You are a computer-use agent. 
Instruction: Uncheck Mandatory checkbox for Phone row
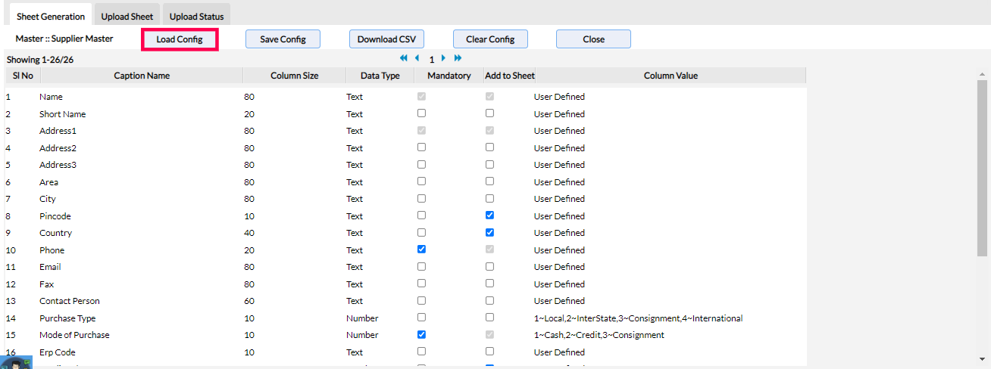pyautogui.click(x=421, y=250)
